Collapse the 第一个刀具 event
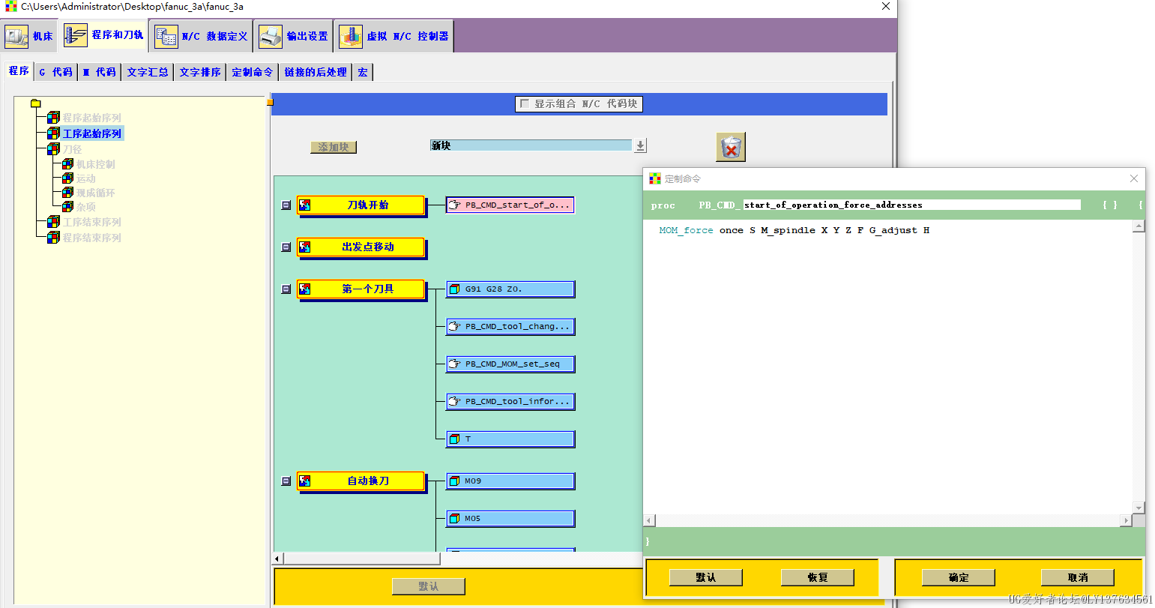1155x608 pixels. tap(286, 289)
